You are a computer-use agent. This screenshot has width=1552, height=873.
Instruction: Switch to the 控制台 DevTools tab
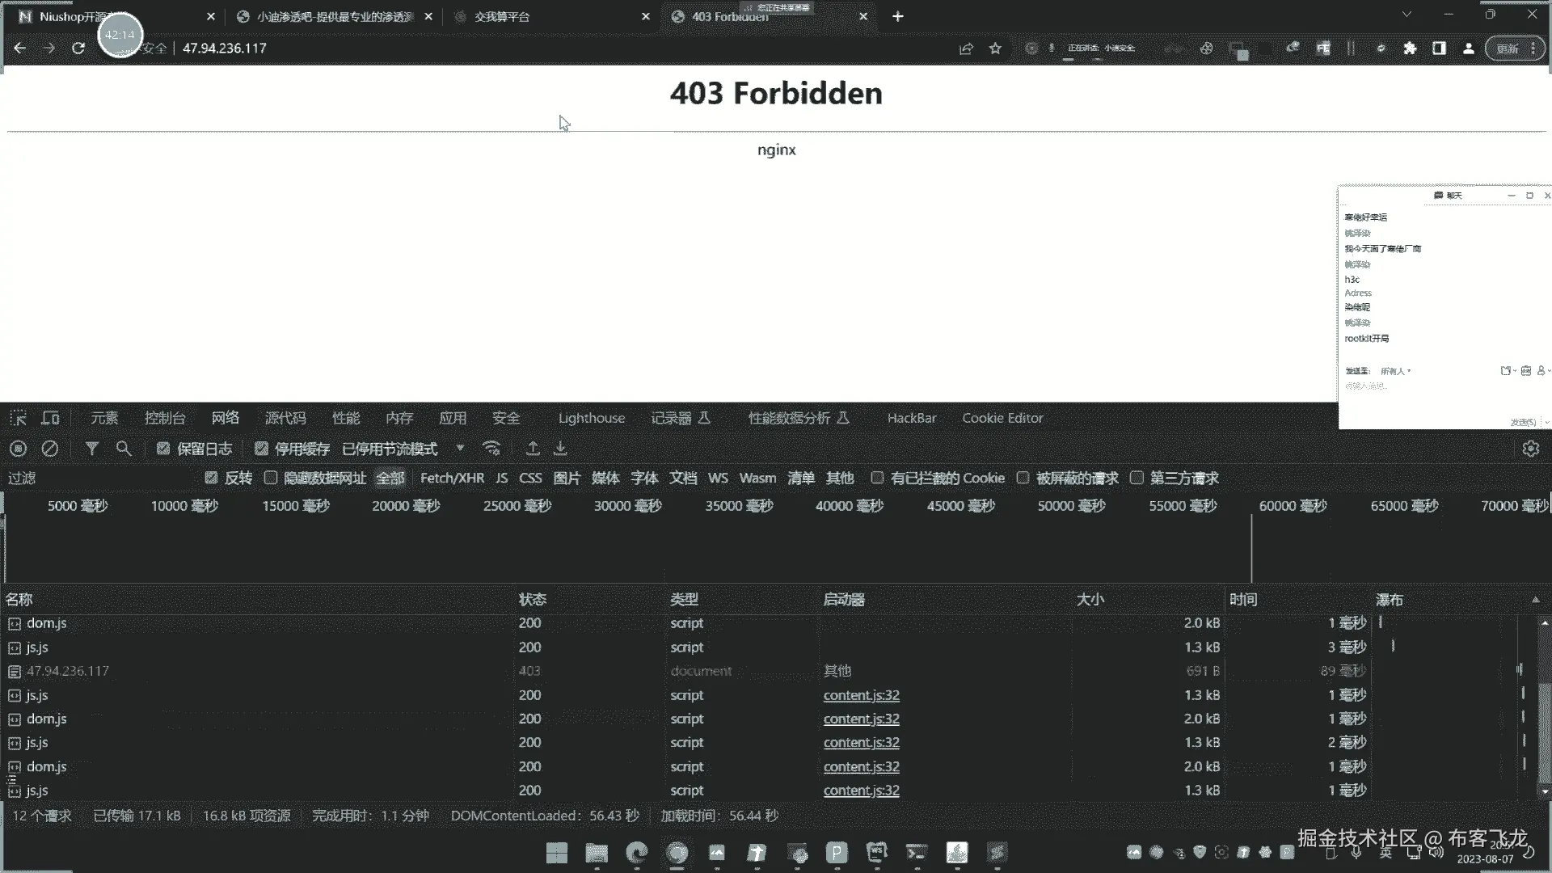[x=165, y=418]
